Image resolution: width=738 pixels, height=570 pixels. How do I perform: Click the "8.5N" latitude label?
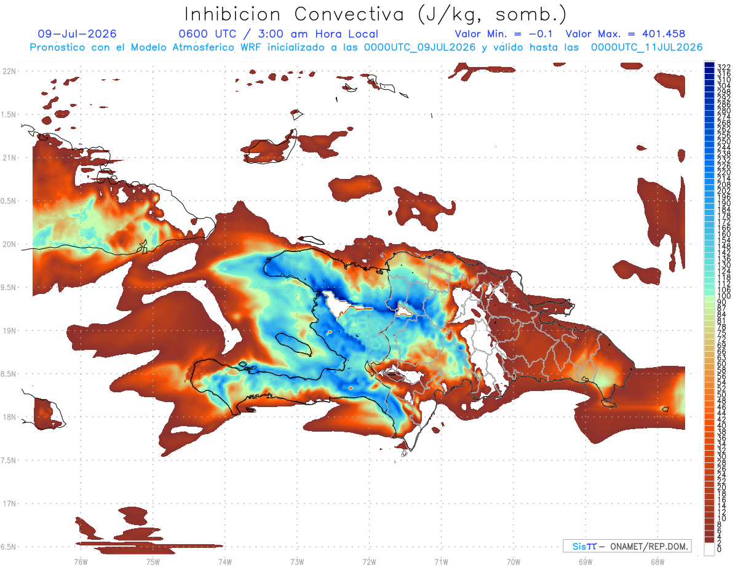tap(9, 374)
